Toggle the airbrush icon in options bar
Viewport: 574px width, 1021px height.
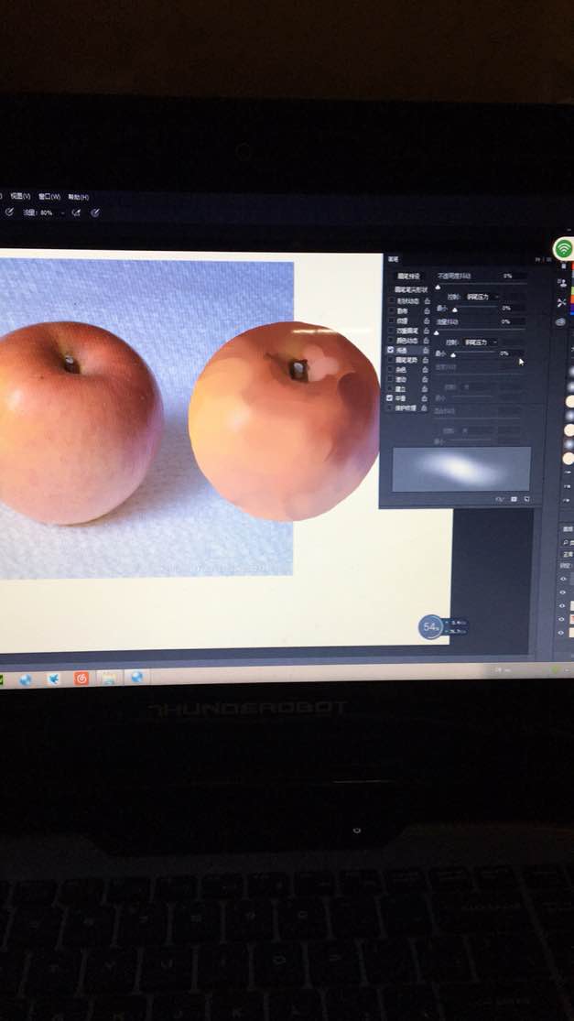coord(76,212)
